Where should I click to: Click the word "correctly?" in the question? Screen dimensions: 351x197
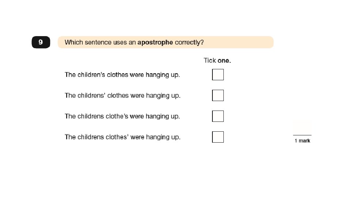pyautogui.click(x=189, y=42)
